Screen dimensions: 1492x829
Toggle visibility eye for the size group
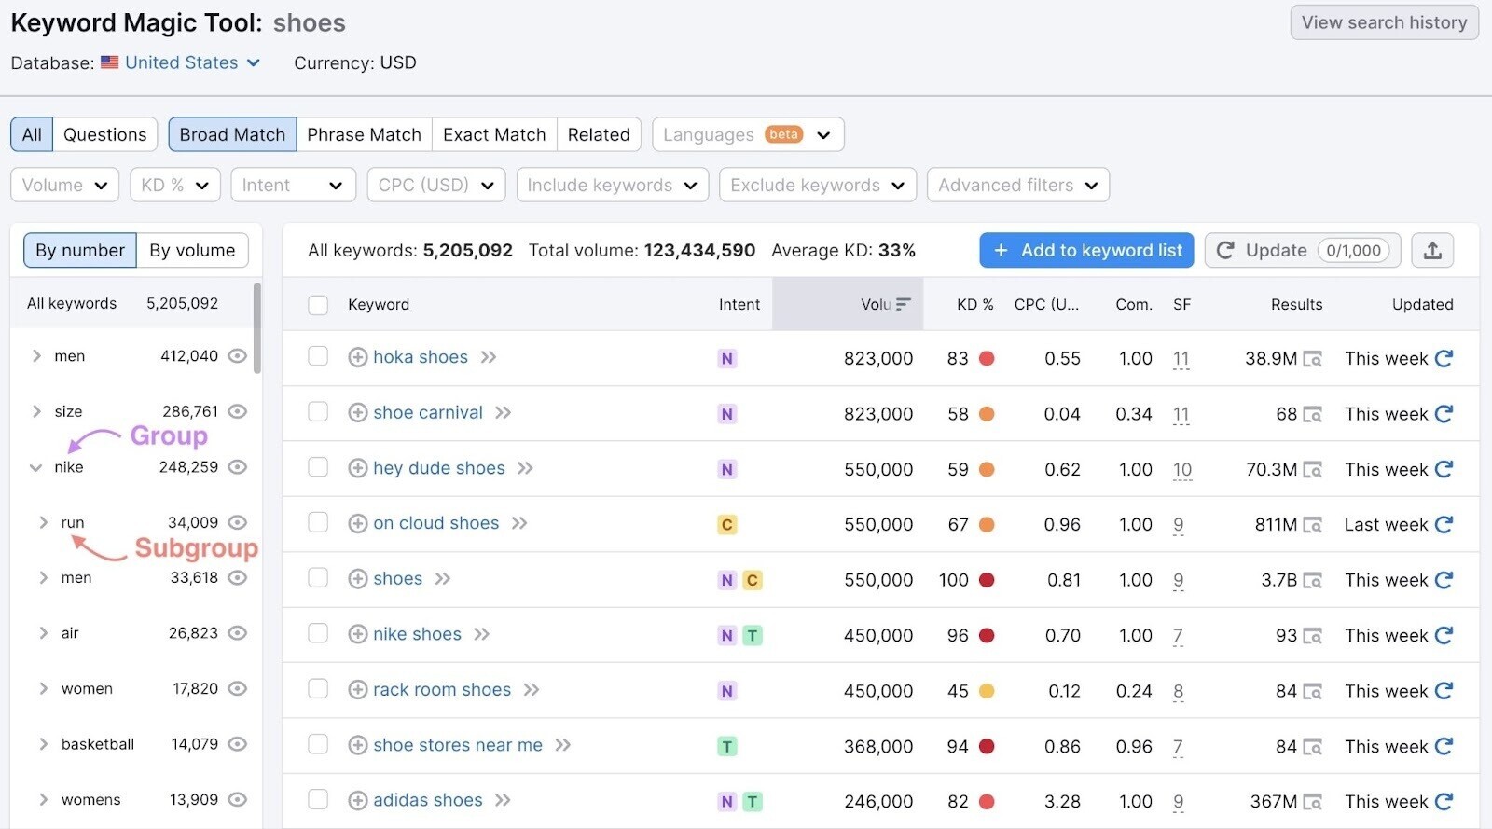click(x=238, y=411)
